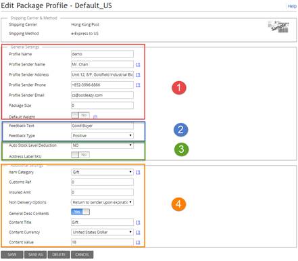Click help icon next to Content Currency
This screenshot has height=261, width=298.
[x=138, y=233]
